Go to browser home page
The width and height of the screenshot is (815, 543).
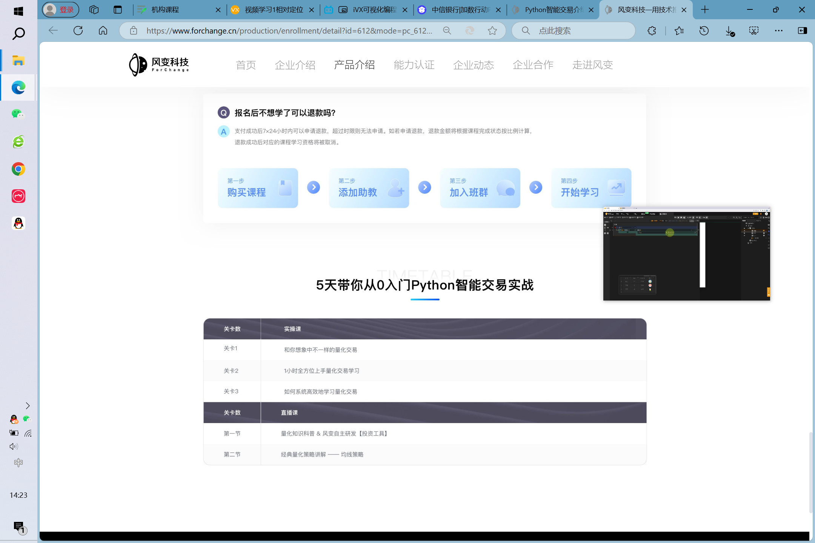tap(103, 31)
